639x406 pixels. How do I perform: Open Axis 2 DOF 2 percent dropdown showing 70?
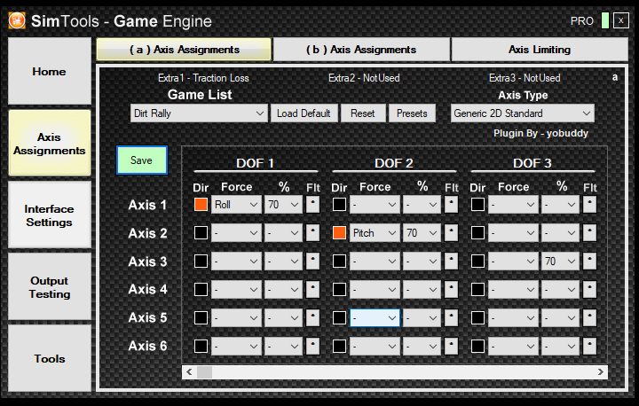coord(422,233)
